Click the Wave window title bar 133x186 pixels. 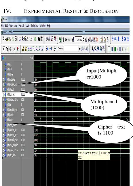[x=65, y=19]
